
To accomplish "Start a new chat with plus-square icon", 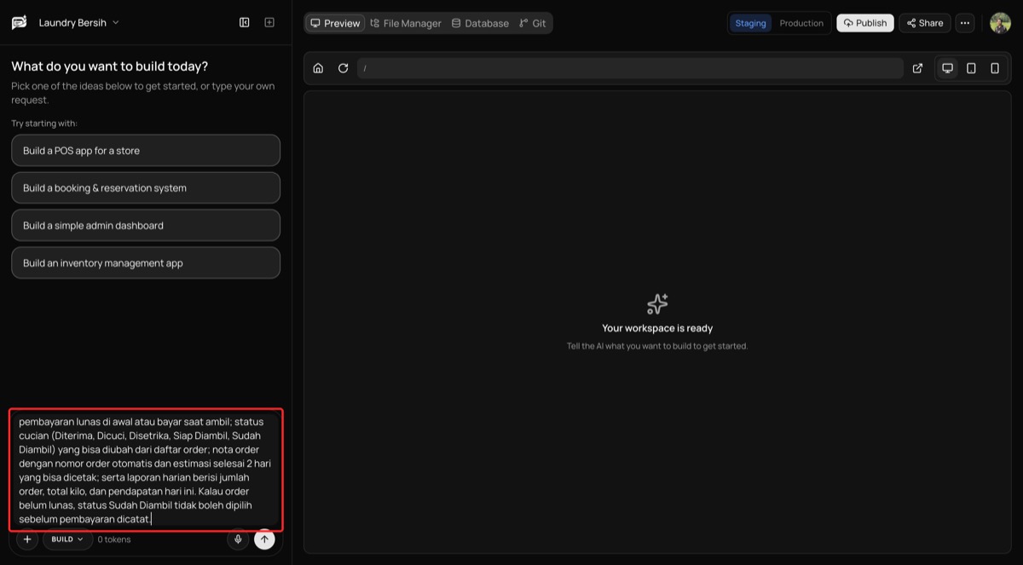I will click(x=269, y=22).
